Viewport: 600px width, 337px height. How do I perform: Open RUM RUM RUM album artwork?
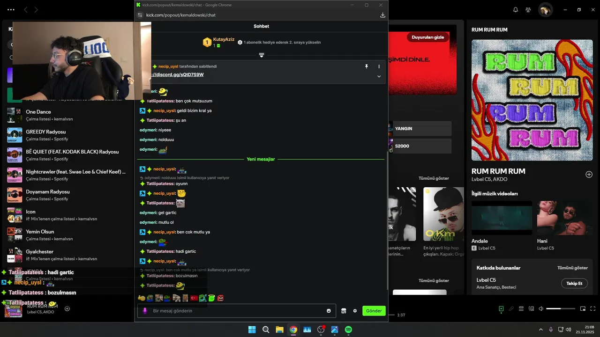532,101
